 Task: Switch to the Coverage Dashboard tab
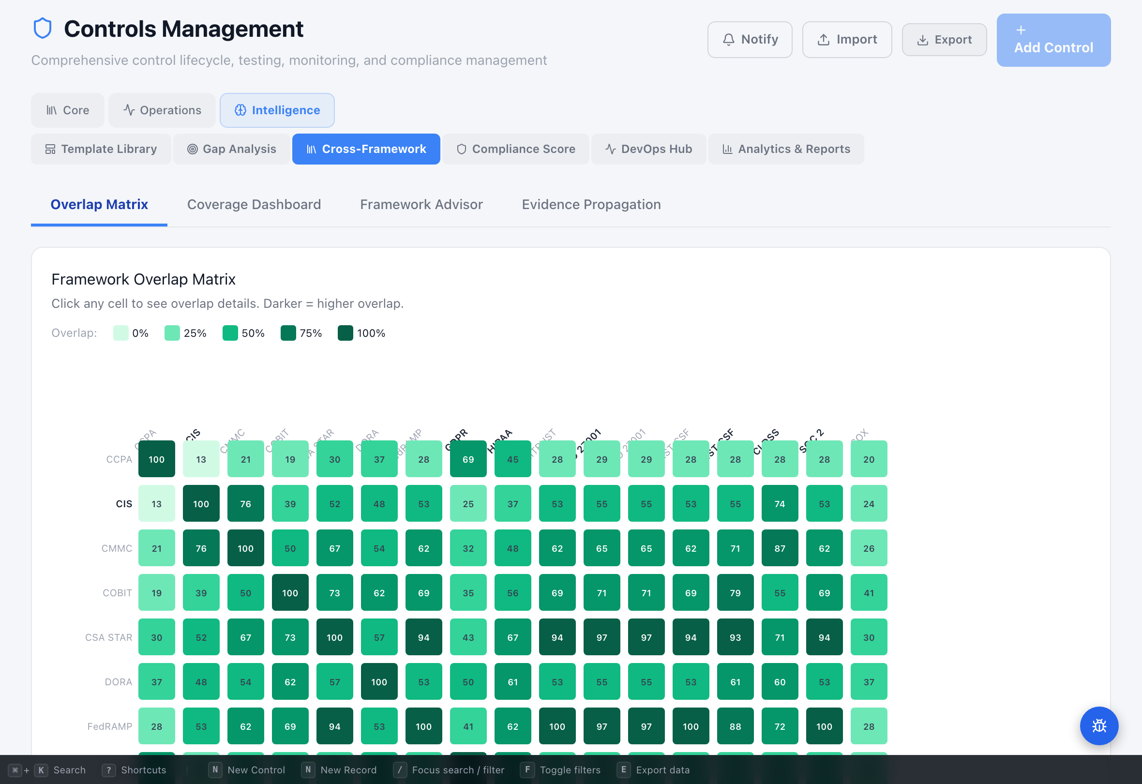coord(255,205)
